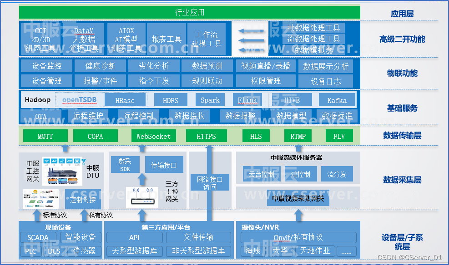Select the 数据模拟器 box
449x265 pixels.
[x=313, y=50]
